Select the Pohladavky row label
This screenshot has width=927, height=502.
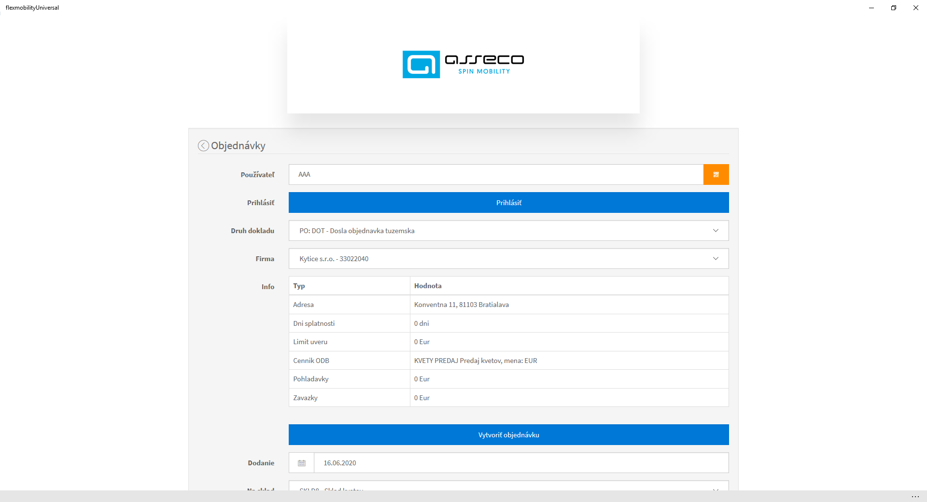pyautogui.click(x=311, y=379)
